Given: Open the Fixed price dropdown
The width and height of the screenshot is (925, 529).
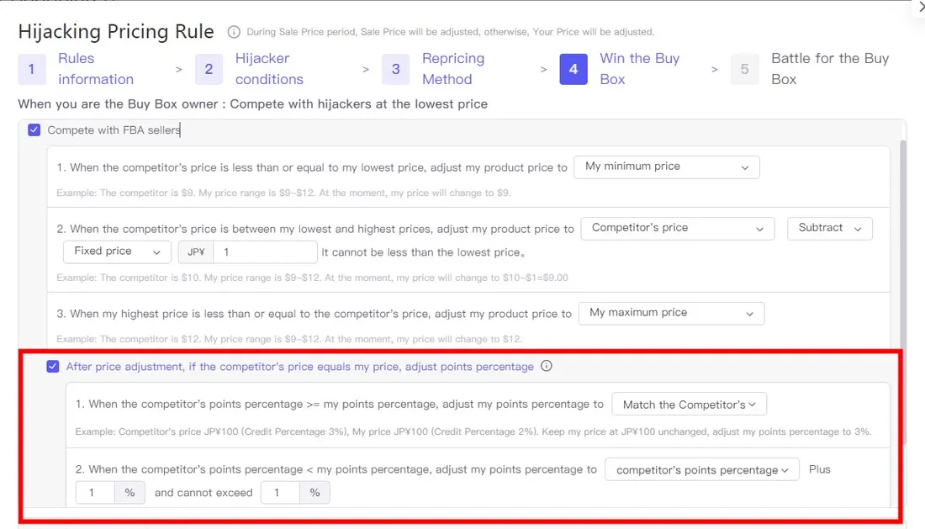Looking at the screenshot, I should pyautogui.click(x=116, y=251).
